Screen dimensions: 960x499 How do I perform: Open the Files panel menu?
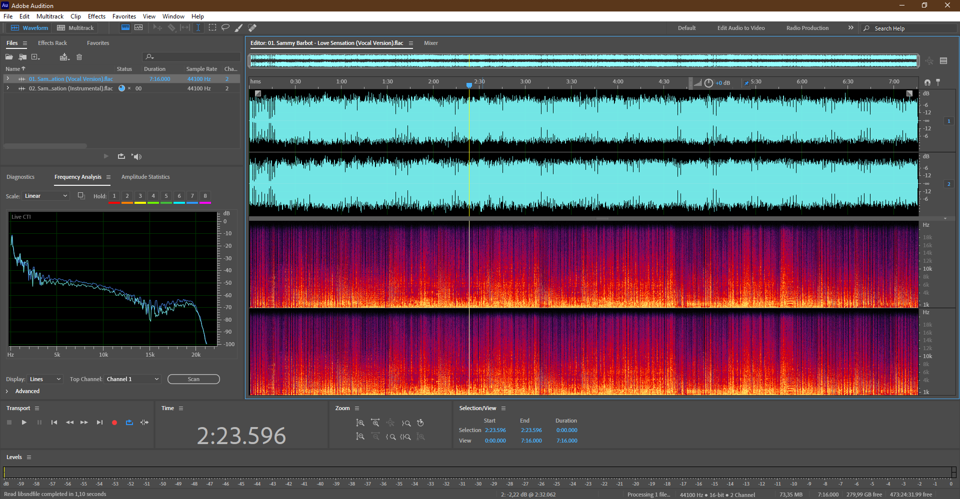[x=25, y=43]
